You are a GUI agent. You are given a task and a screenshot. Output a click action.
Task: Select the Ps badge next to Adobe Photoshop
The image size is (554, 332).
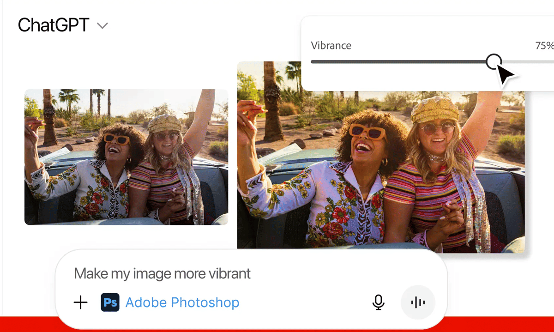click(110, 302)
